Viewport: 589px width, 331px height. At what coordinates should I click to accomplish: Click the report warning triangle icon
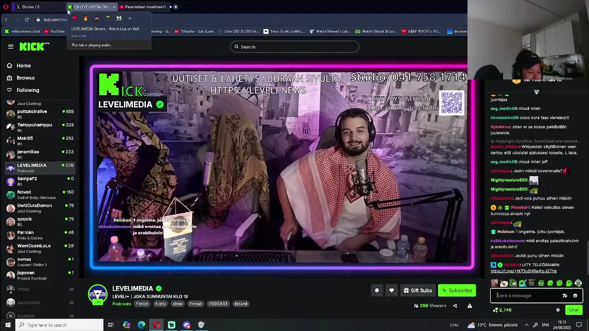point(470,306)
